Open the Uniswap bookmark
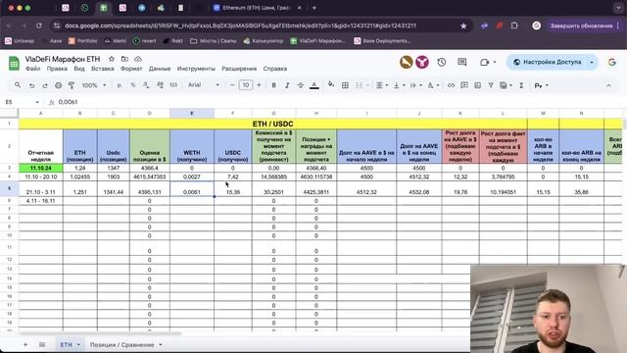The image size is (627, 353). (x=20, y=41)
